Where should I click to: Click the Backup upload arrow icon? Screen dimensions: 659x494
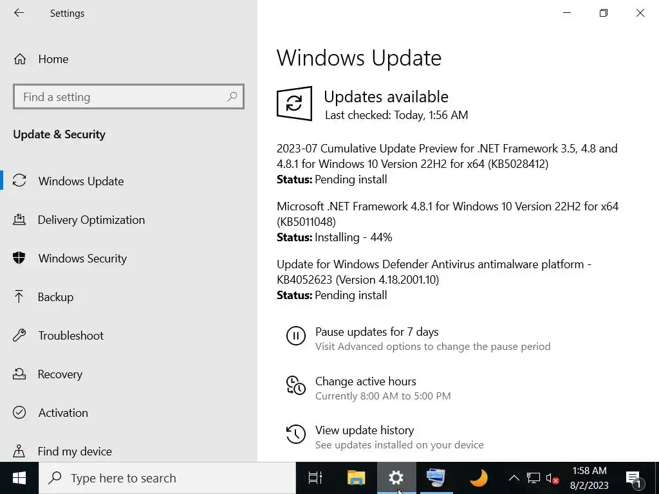tap(19, 297)
